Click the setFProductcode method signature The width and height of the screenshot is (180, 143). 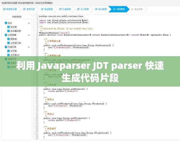77,133
